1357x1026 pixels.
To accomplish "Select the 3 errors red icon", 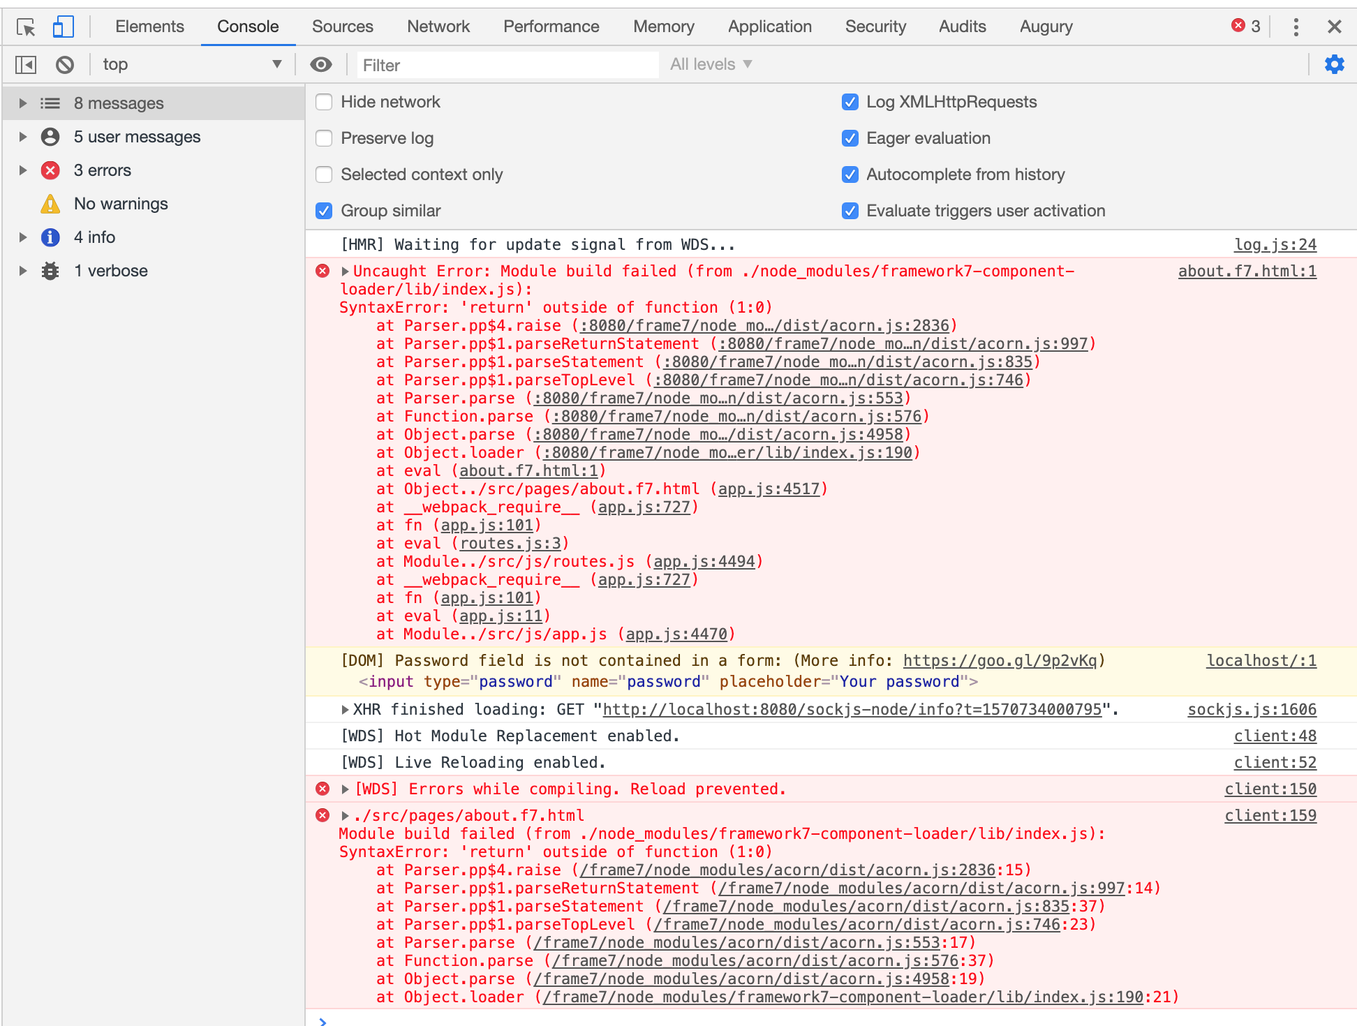I will pos(50,170).
